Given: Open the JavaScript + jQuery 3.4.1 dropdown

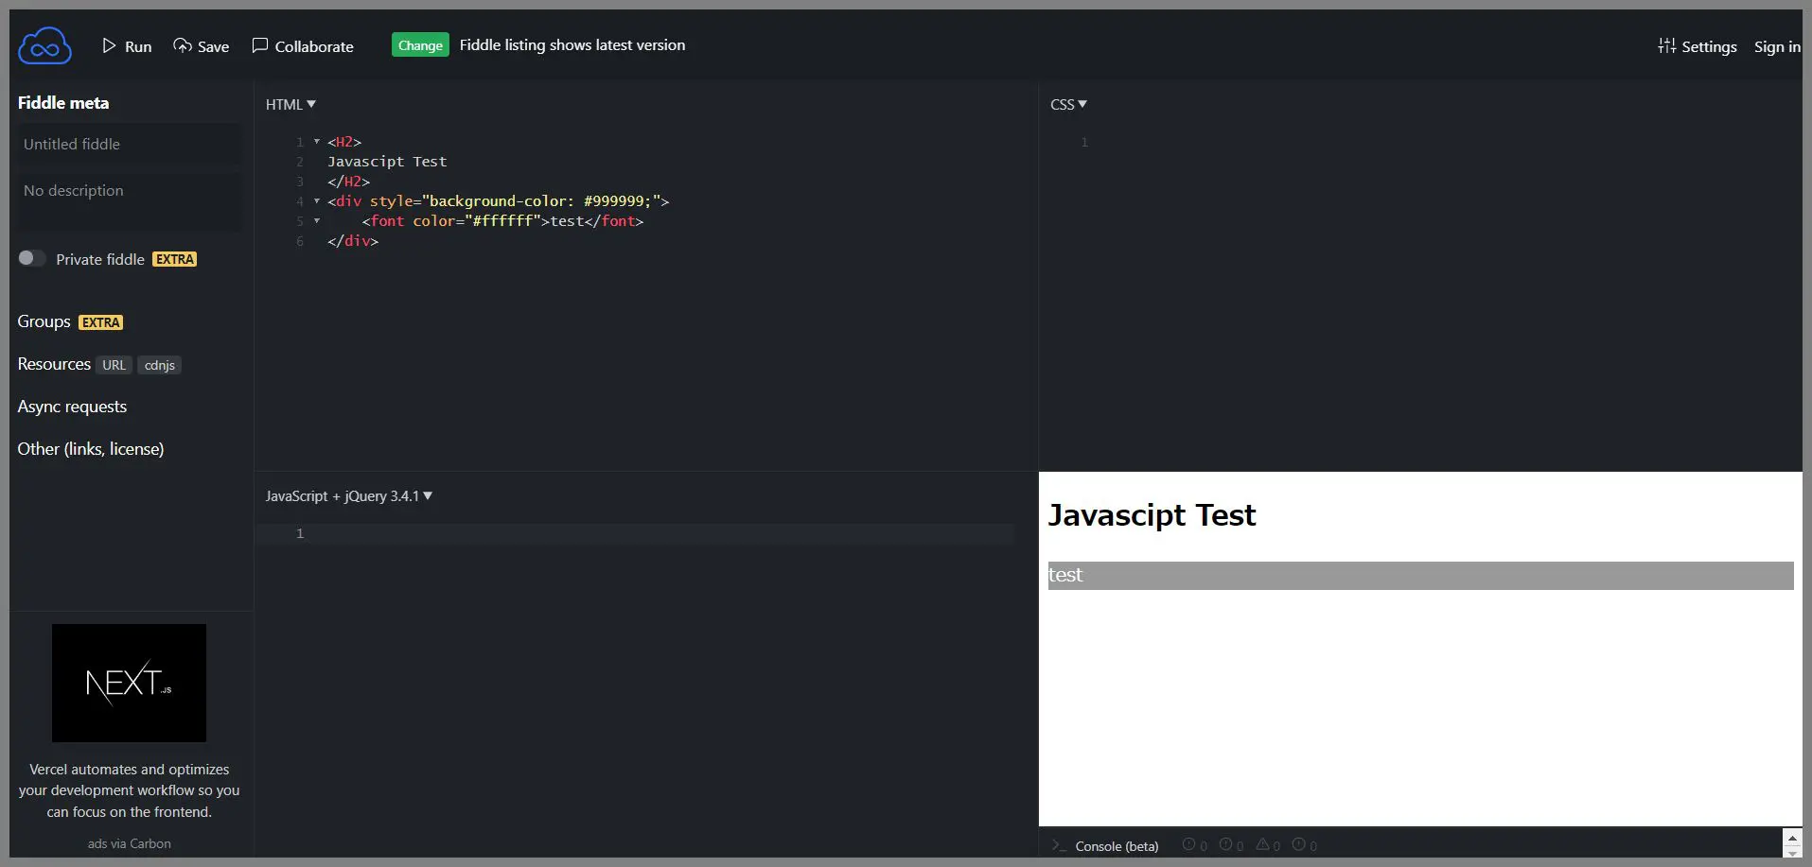Looking at the screenshot, I should tap(348, 495).
